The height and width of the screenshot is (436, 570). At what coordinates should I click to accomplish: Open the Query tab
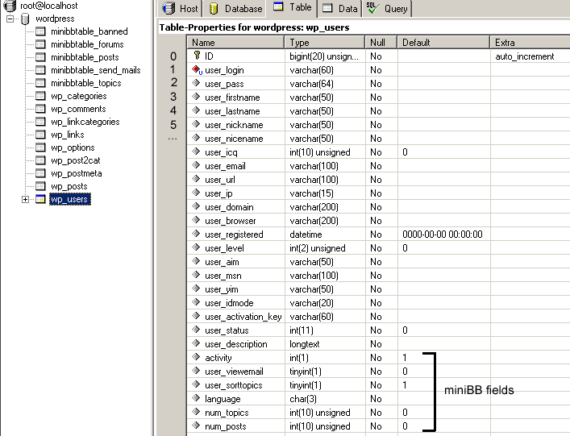tap(387, 8)
